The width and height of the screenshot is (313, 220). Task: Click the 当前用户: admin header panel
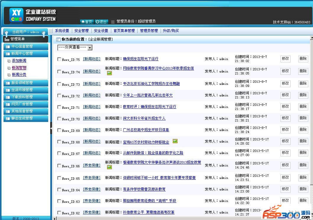(25, 32)
